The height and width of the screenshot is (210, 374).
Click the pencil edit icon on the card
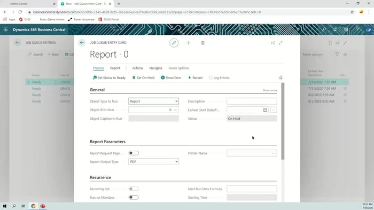click(x=174, y=43)
